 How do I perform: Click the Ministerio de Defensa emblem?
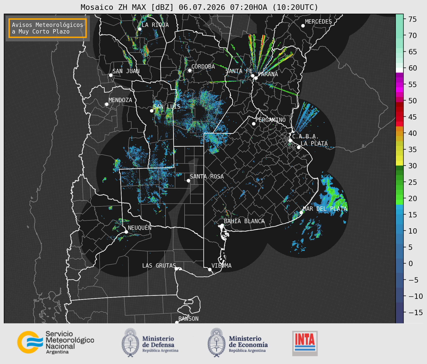pyautogui.click(x=130, y=342)
